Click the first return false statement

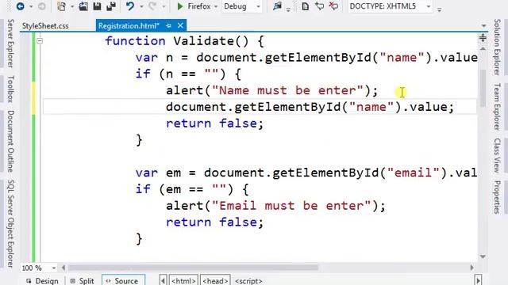coord(215,123)
